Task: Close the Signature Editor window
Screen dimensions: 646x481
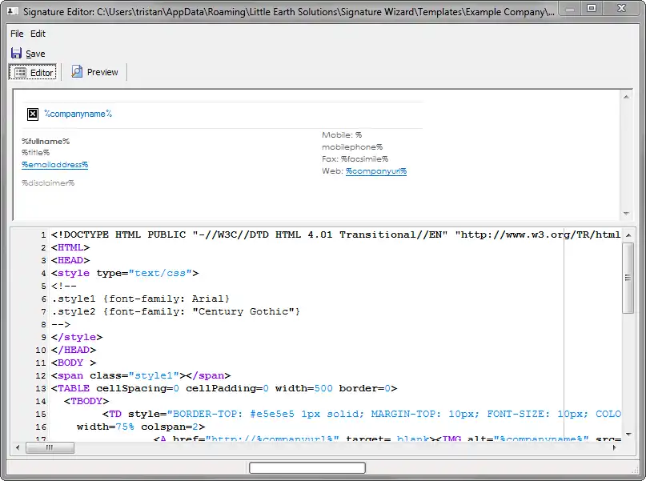Action: click(622, 8)
